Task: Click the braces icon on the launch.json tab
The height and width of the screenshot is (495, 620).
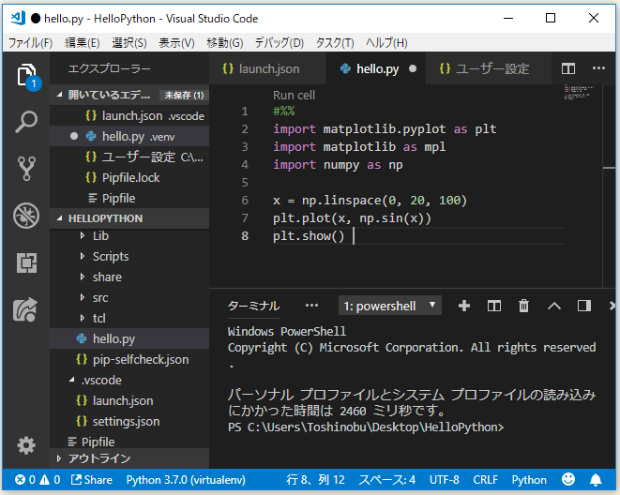Action: 228,68
